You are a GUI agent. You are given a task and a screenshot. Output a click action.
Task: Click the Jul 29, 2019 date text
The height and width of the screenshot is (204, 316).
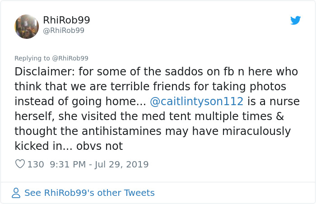(x=121, y=164)
